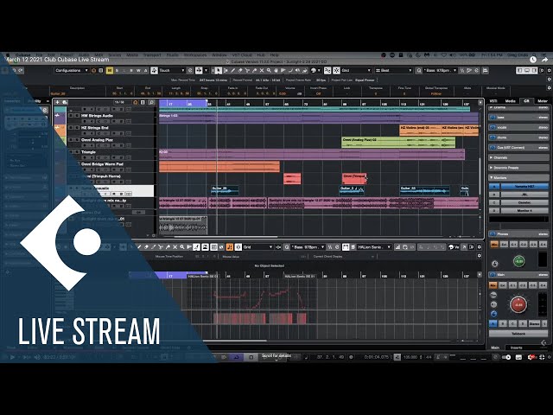Switch to the Inserts tab at bottom
This screenshot has width=553, height=415.
517,348
